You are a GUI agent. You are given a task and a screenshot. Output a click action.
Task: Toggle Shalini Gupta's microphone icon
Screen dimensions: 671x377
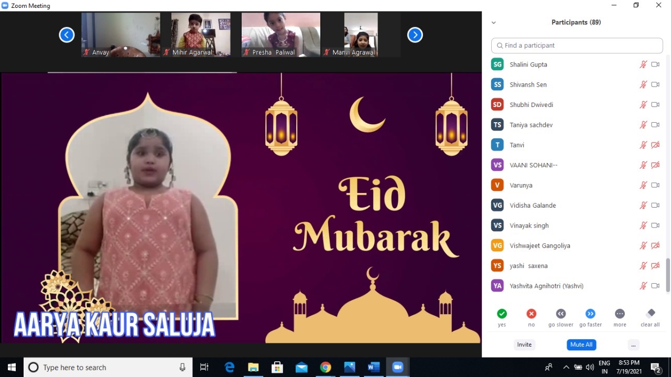[643, 64]
